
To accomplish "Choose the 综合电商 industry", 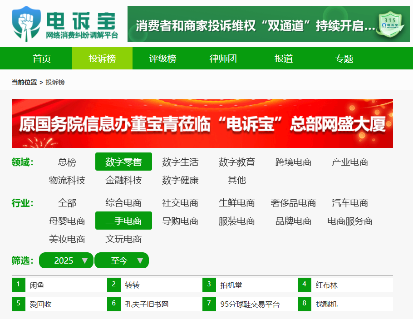I will pos(123,202).
